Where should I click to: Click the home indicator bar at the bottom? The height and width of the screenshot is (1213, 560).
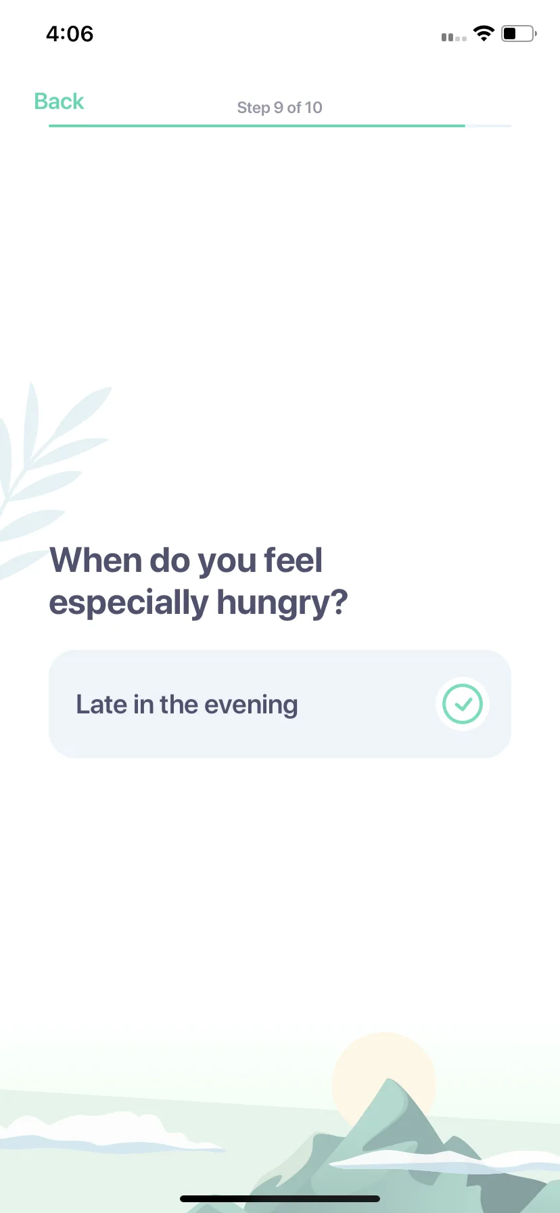click(280, 1199)
